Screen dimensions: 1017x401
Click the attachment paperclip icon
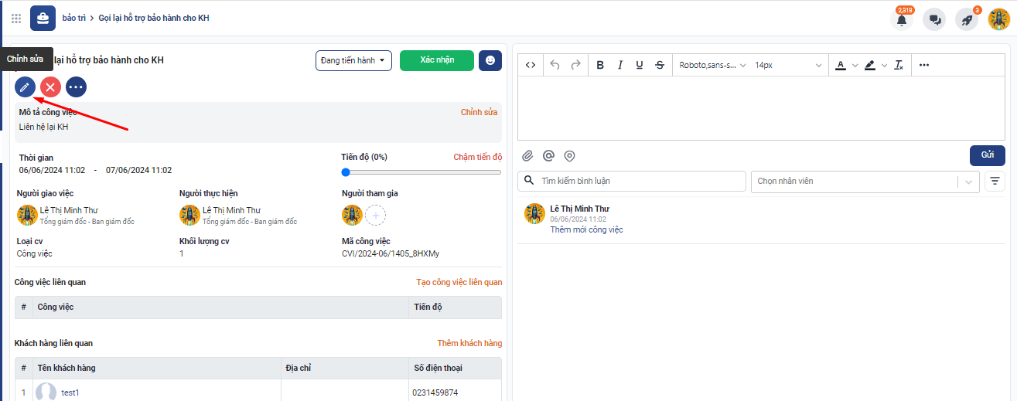pos(527,156)
